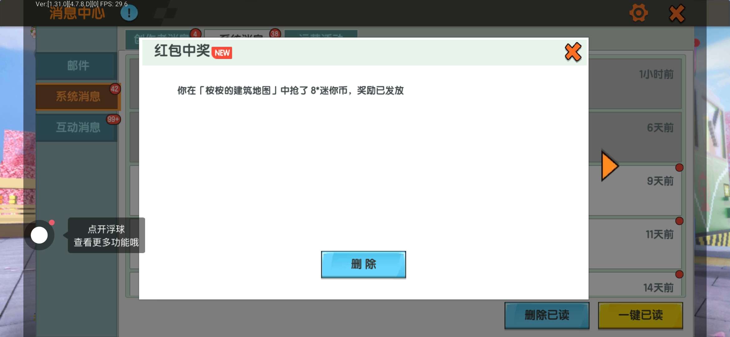Switch to 互动消息 sidebar tab

pyautogui.click(x=77, y=127)
